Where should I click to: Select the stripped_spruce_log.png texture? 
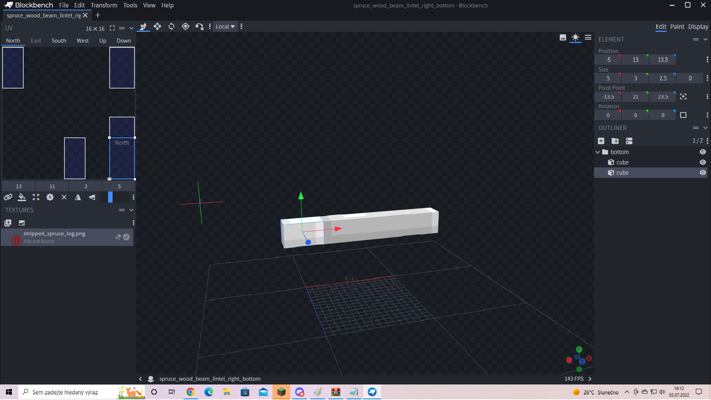point(67,237)
